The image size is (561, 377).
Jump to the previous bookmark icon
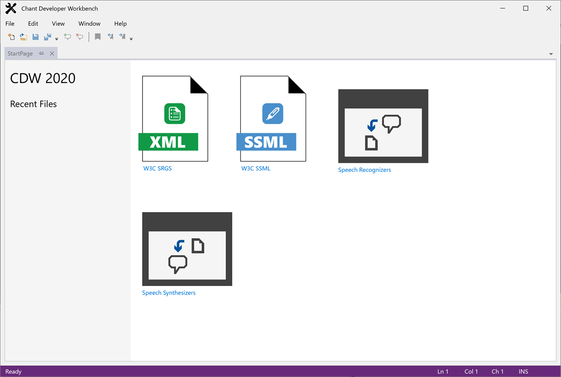pyautogui.click(x=110, y=36)
